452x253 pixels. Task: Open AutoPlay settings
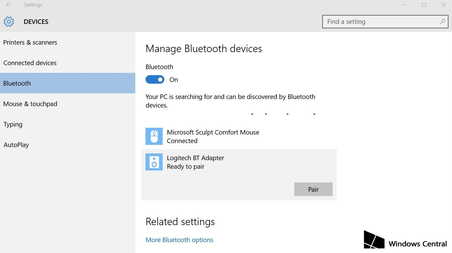pos(68,145)
